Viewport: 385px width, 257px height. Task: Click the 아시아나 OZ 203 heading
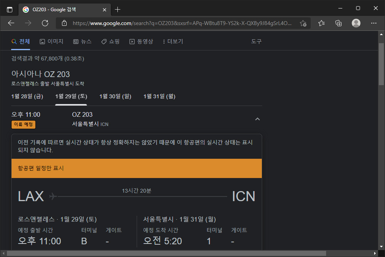(40, 74)
